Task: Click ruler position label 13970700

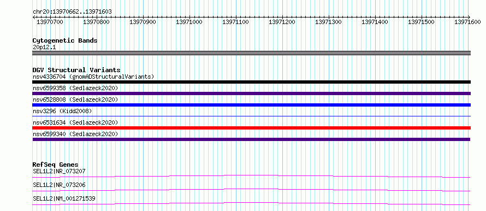Action: [50, 22]
